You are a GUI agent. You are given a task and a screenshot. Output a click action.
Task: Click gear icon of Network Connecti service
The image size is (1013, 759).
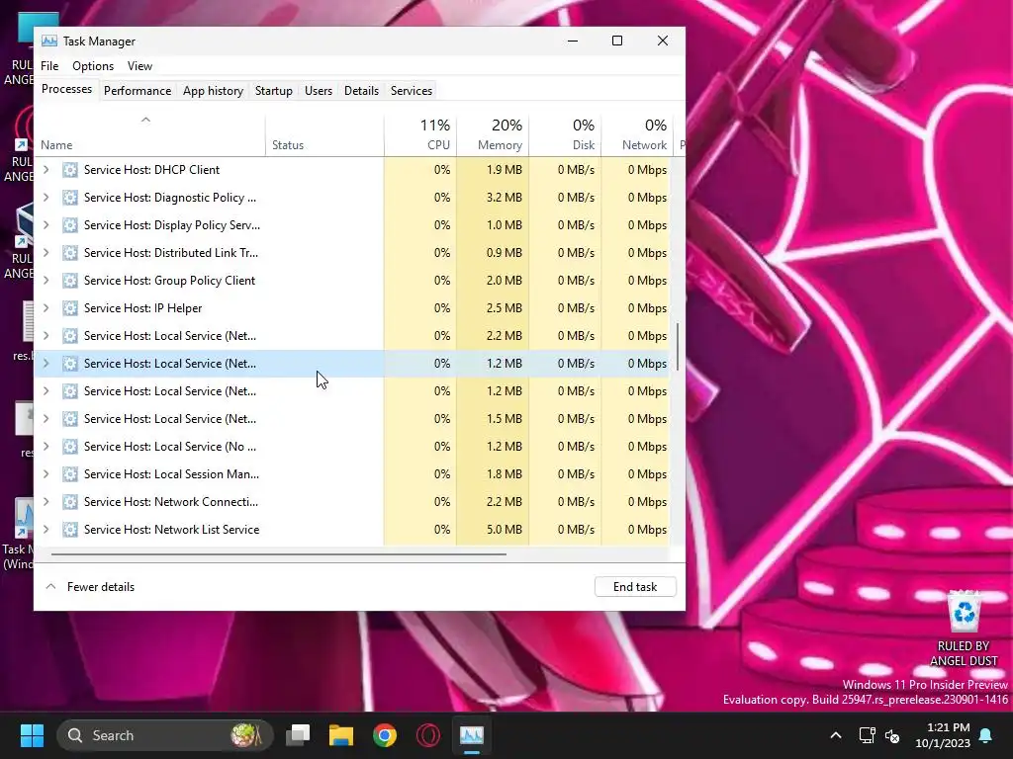[x=70, y=502]
